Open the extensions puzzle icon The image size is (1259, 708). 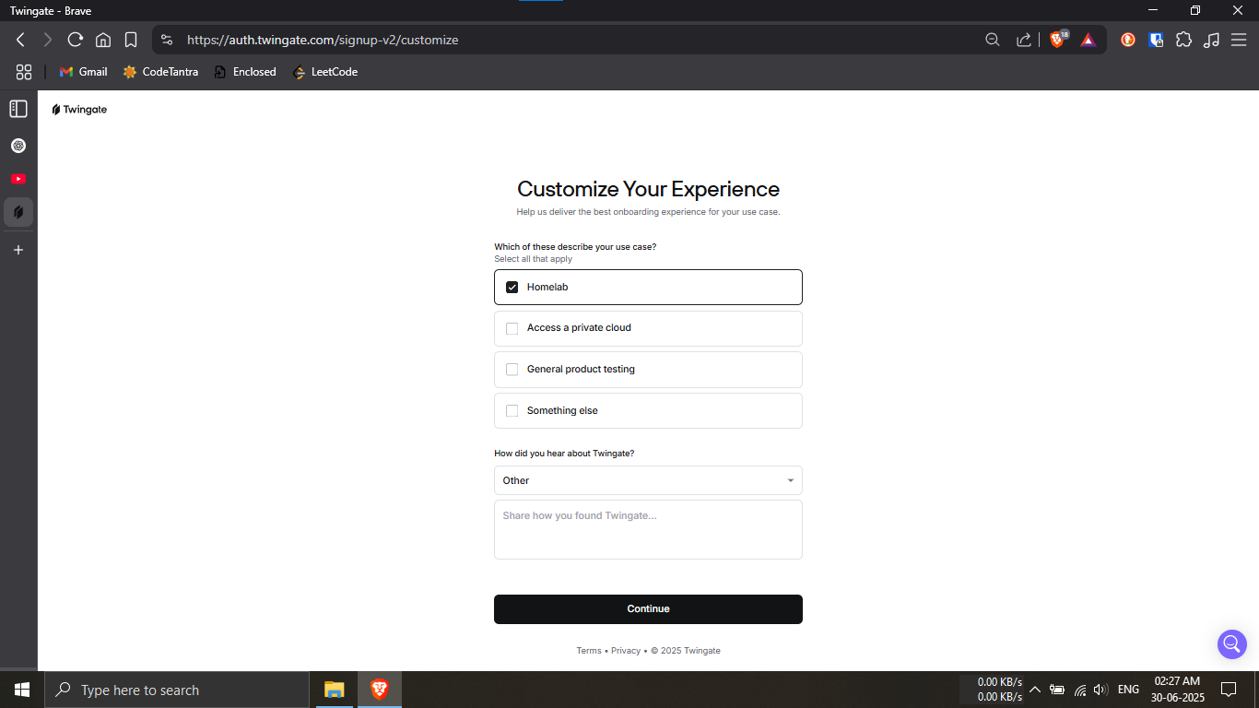1184,40
